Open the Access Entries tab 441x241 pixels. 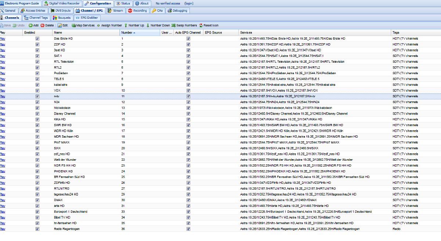pos(33,11)
